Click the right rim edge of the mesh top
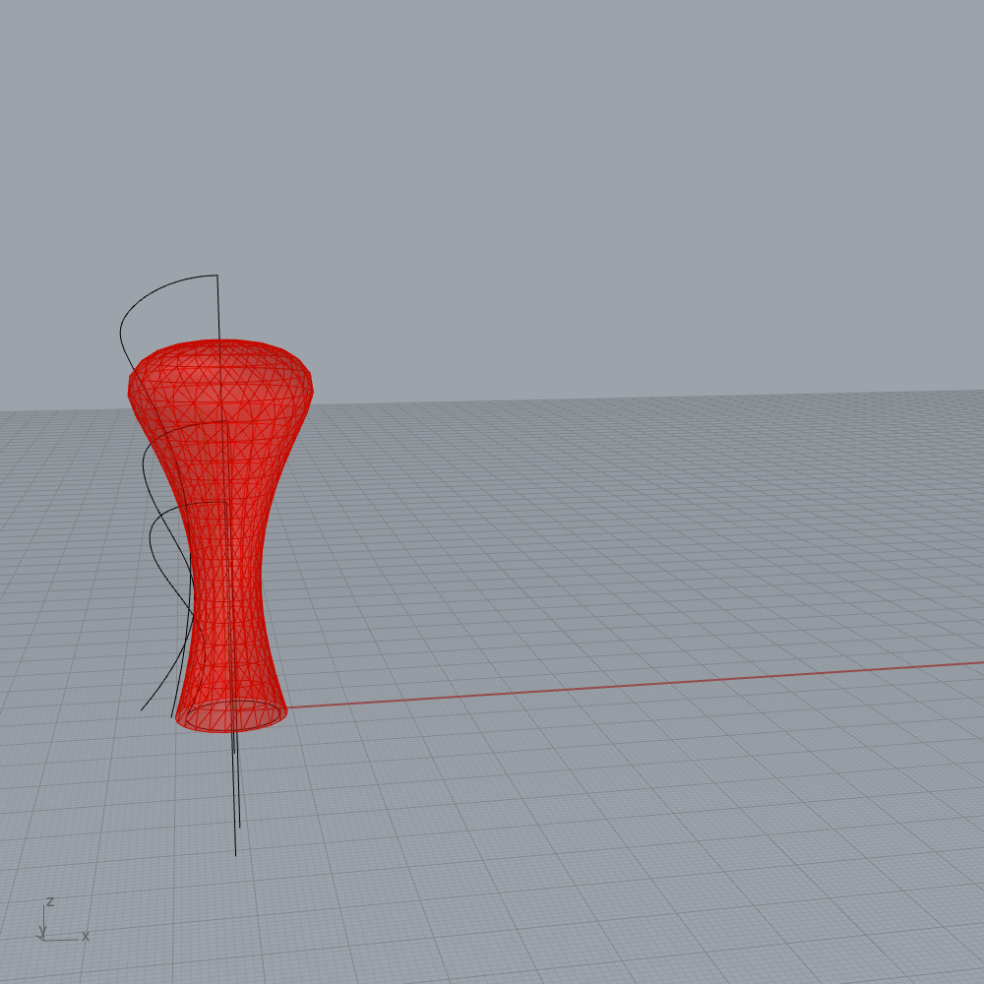This screenshot has width=984, height=984. click(311, 385)
